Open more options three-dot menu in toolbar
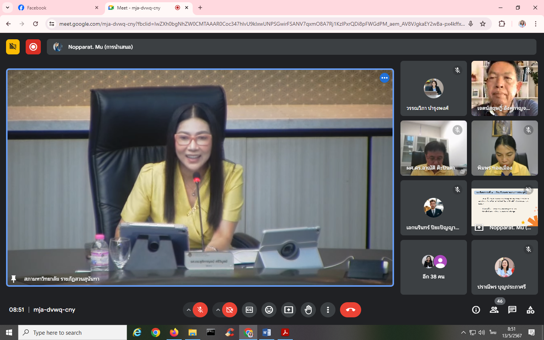Viewport: 544px width, 340px height. (328, 310)
